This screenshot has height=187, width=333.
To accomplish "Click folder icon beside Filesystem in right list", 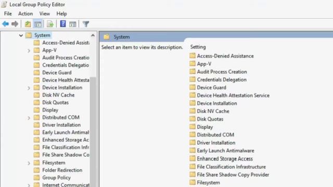I will (x=193, y=182).
